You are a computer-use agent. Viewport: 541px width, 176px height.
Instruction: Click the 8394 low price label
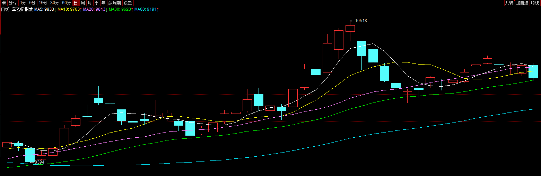[40, 162]
